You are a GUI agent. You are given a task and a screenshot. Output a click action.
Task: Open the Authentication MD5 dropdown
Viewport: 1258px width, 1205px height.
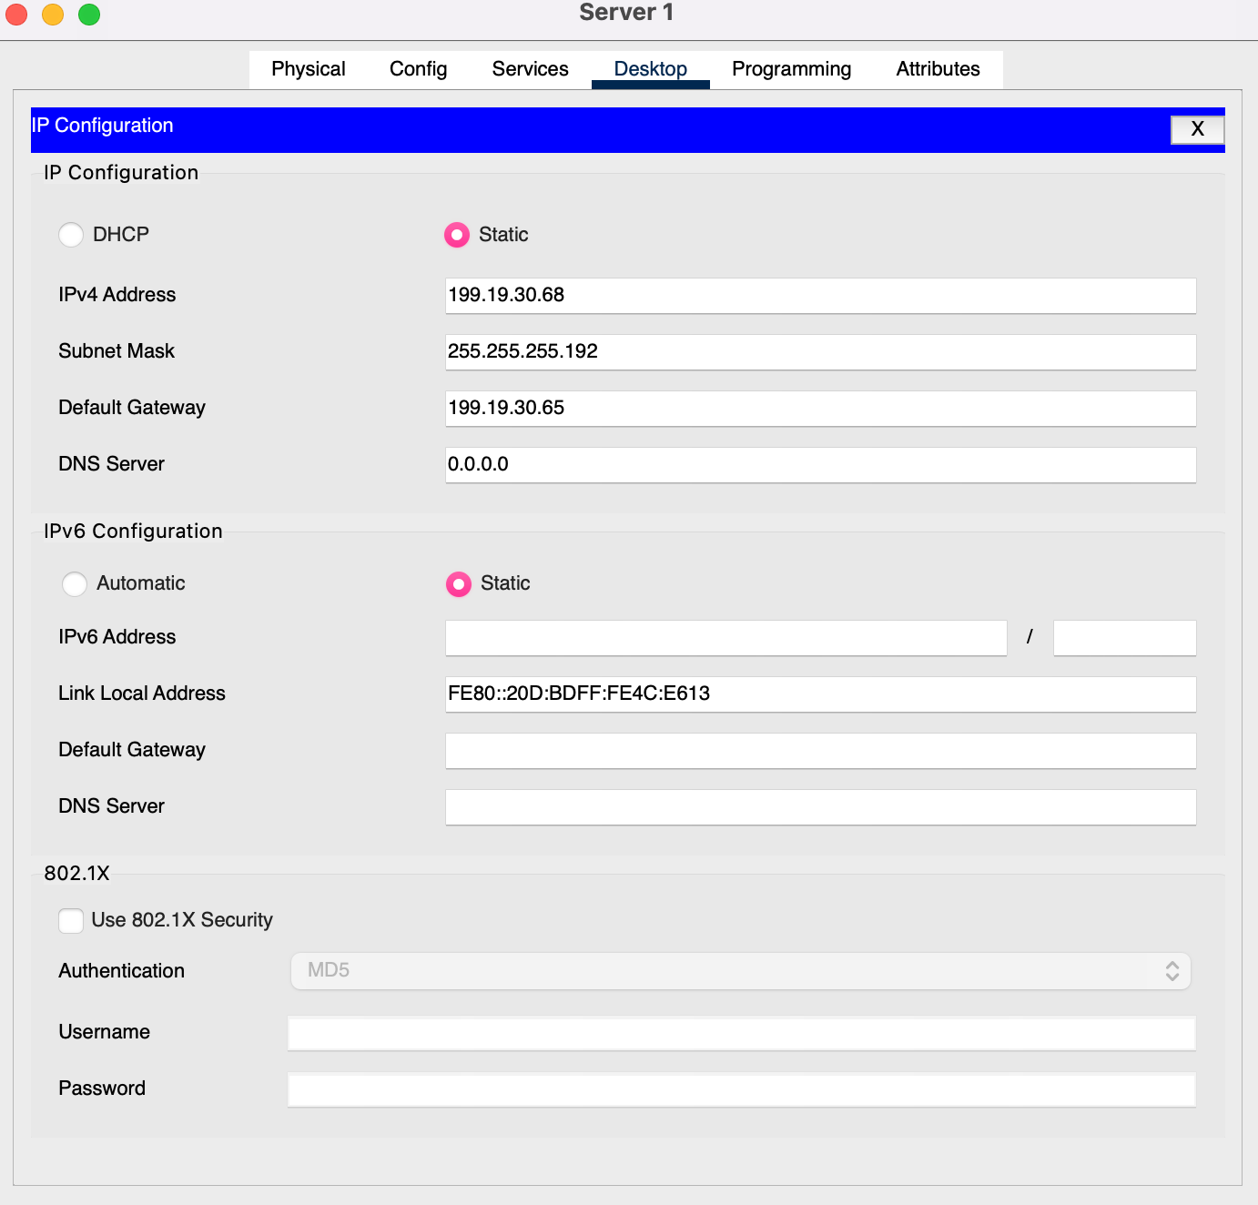741,971
